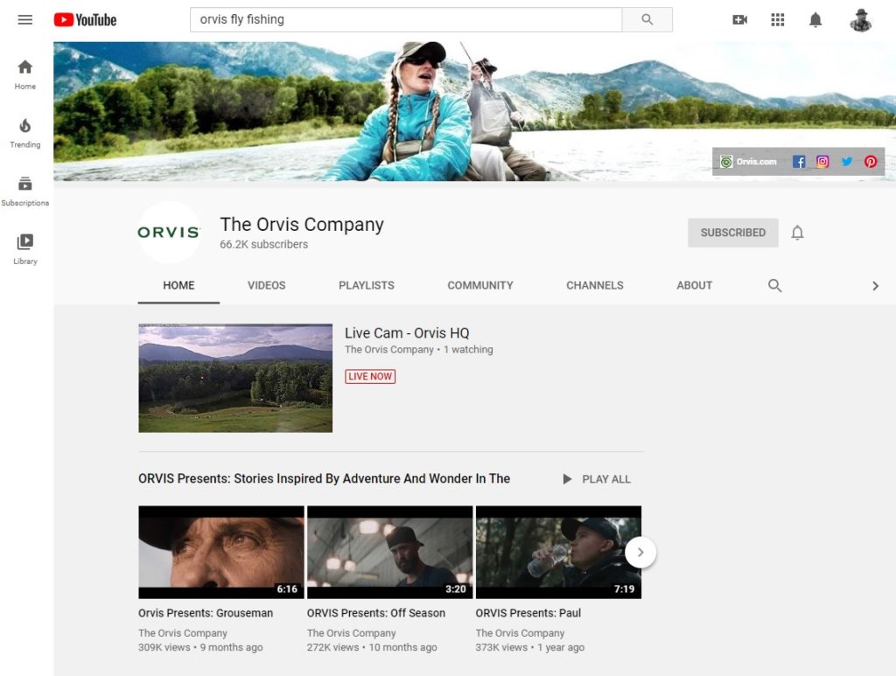
Task: Switch to the COMMUNITY tab
Action: point(480,285)
